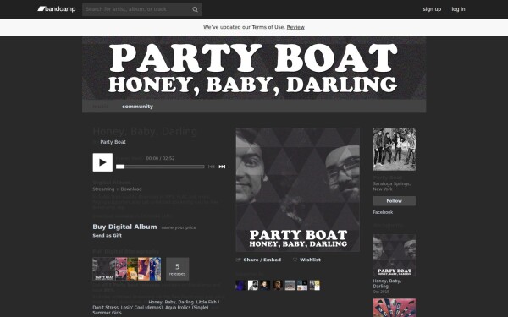Open the discography covers thumbnail strip
This screenshot has height=317, width=508.
[x=127, y=269]
